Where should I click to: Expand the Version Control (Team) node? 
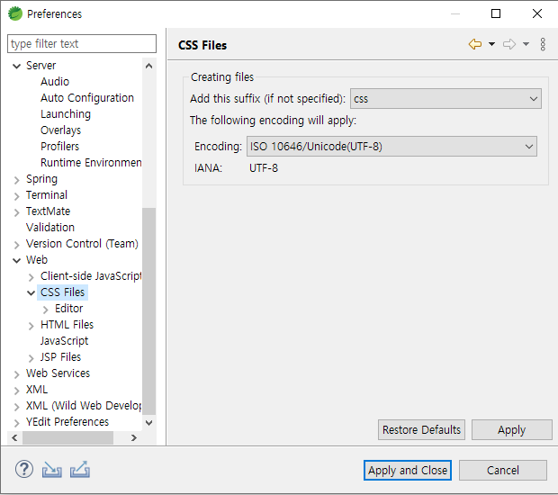[16, 245]
